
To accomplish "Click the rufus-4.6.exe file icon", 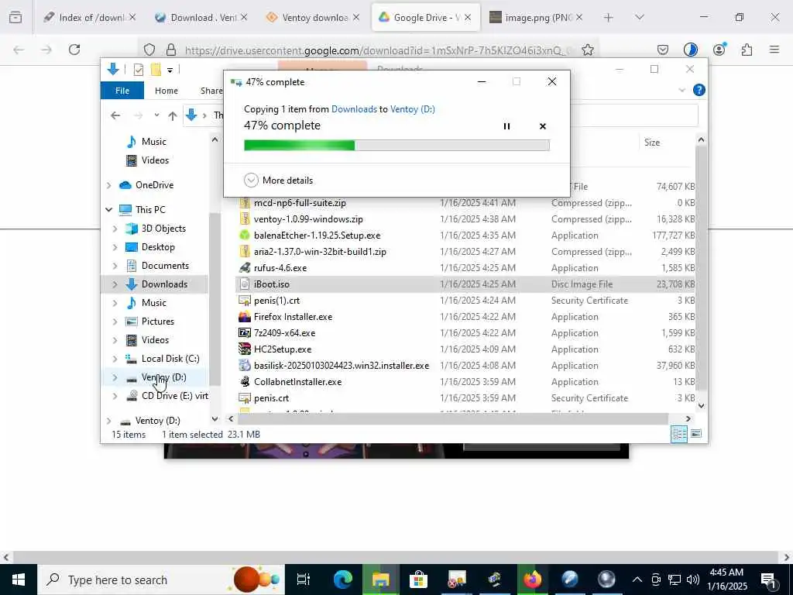I will point(245,267).
